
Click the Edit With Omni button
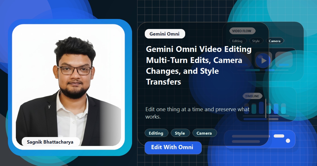coord(173,148)
